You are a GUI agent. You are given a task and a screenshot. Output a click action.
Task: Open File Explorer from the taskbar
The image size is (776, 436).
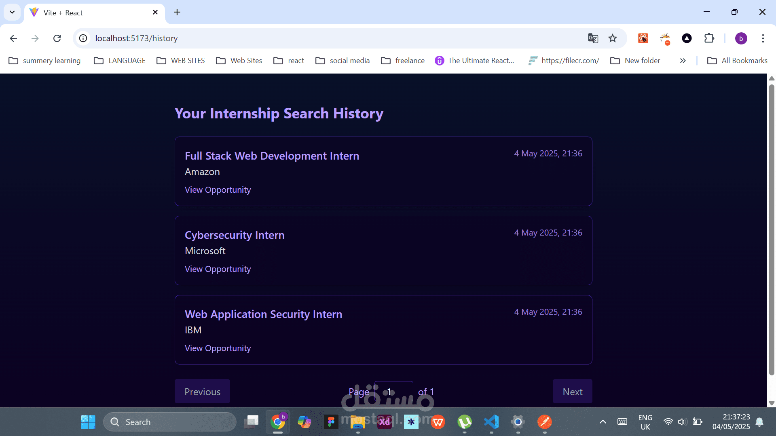click(358, 422)
